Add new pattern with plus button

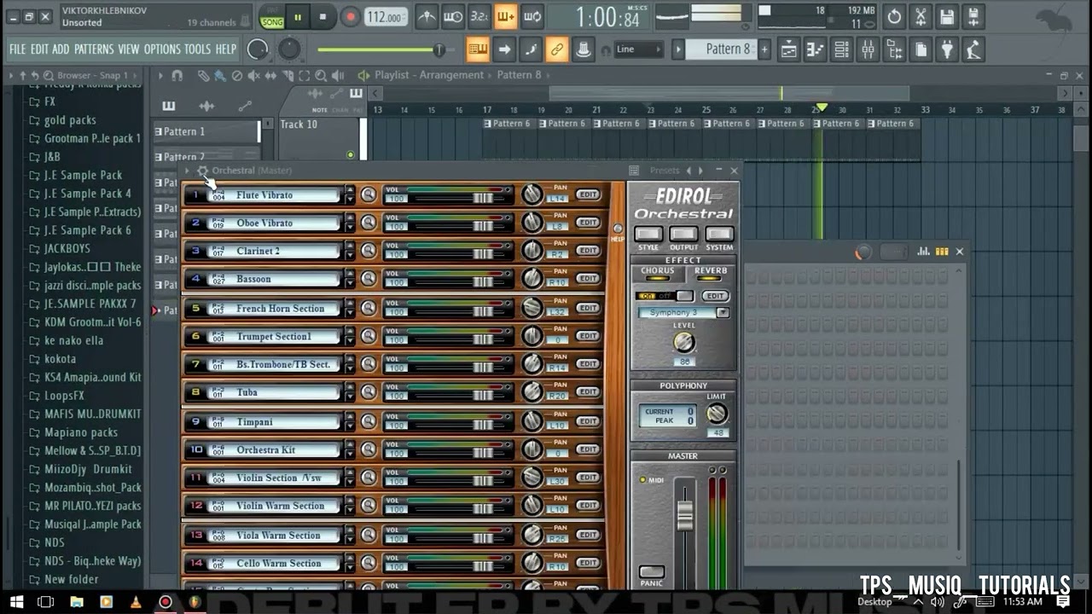tap(764, 49)
